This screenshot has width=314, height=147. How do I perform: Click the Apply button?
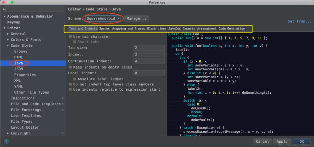pos(281,142)
